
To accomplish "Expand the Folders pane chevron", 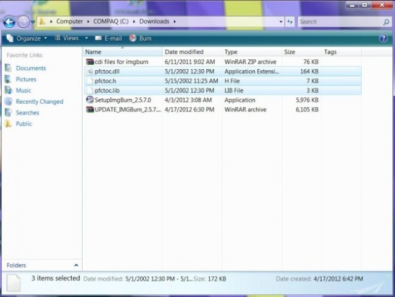I will 76,266.
